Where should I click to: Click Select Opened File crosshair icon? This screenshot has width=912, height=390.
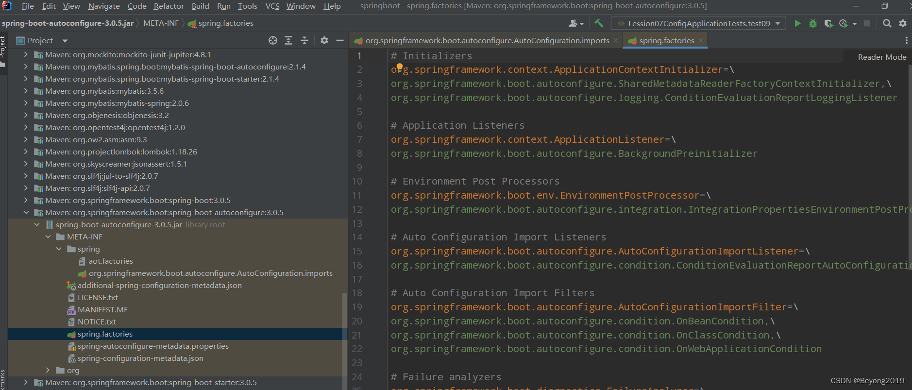coord(273,40)
